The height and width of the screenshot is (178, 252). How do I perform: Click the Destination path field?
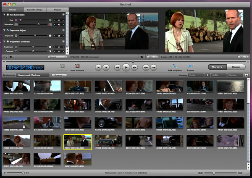32,75
